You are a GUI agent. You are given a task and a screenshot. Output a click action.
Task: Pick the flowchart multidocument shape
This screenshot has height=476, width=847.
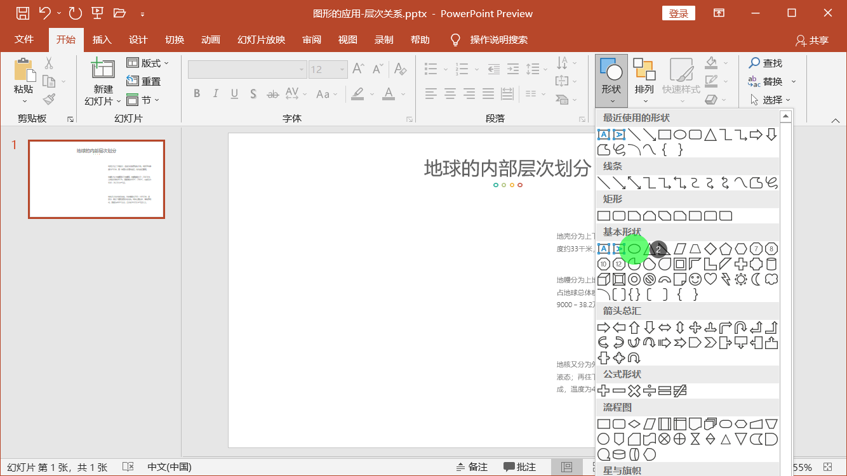click(x=710, y=423)
